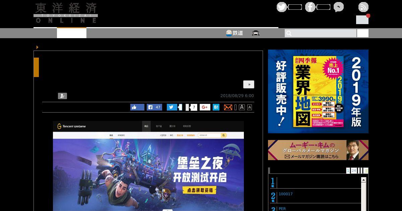Viewport: 402px width, 211px height.
Task: Click the Facebook thumbs-up like button
Action: point(137,107)
